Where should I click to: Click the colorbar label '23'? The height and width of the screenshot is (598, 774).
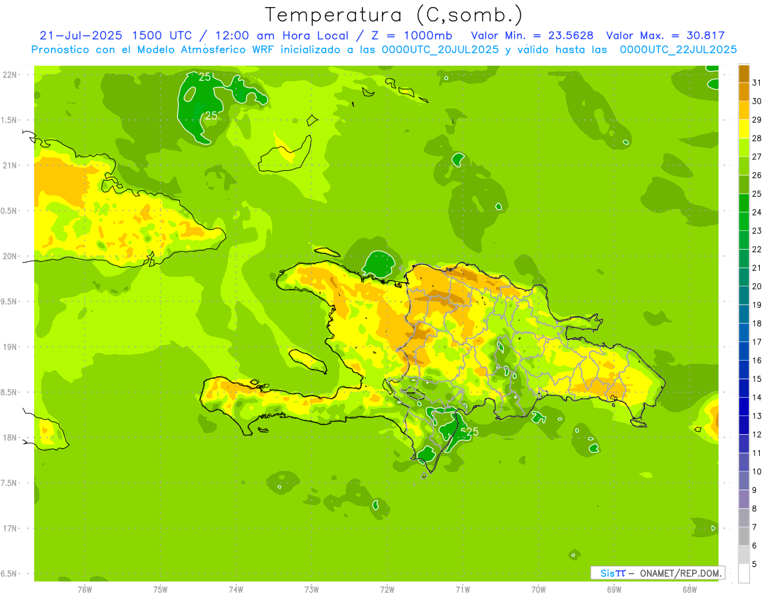click(757, 231)
